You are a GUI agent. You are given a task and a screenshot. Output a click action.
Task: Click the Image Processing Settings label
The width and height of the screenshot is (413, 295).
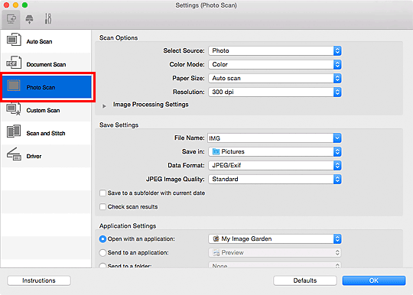click(x=151, y=105)
